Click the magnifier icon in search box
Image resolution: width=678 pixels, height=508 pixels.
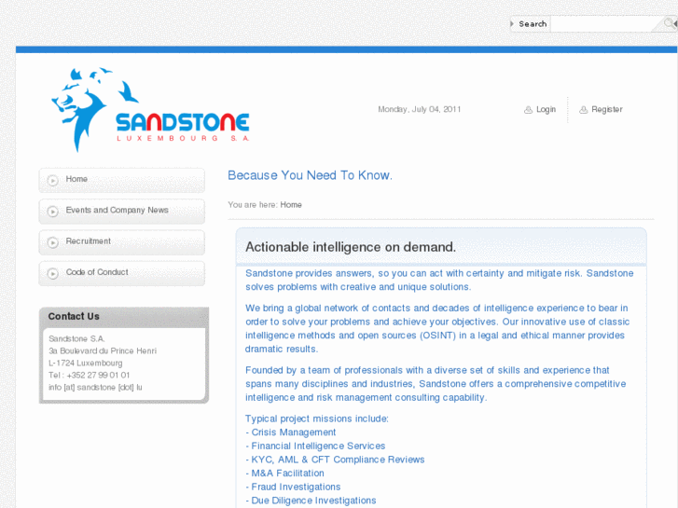(671, 23)
